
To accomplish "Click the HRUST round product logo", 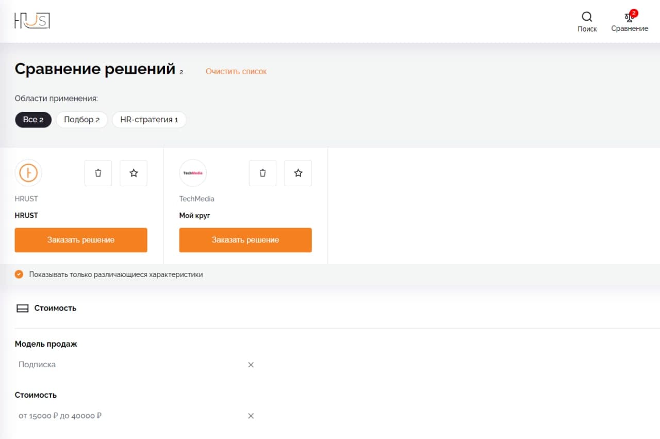I will point(28,173).
